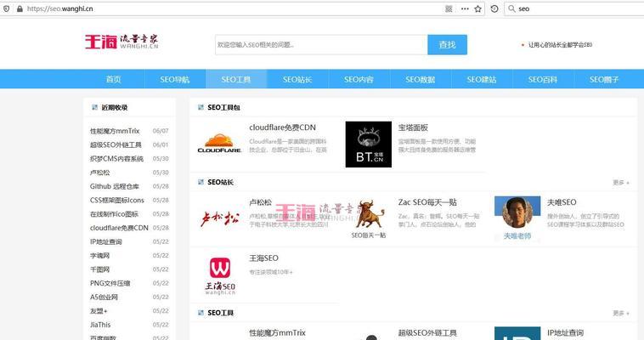
Task: Open the SEO建站 nav tab
Action: click(x=482, y=79)
